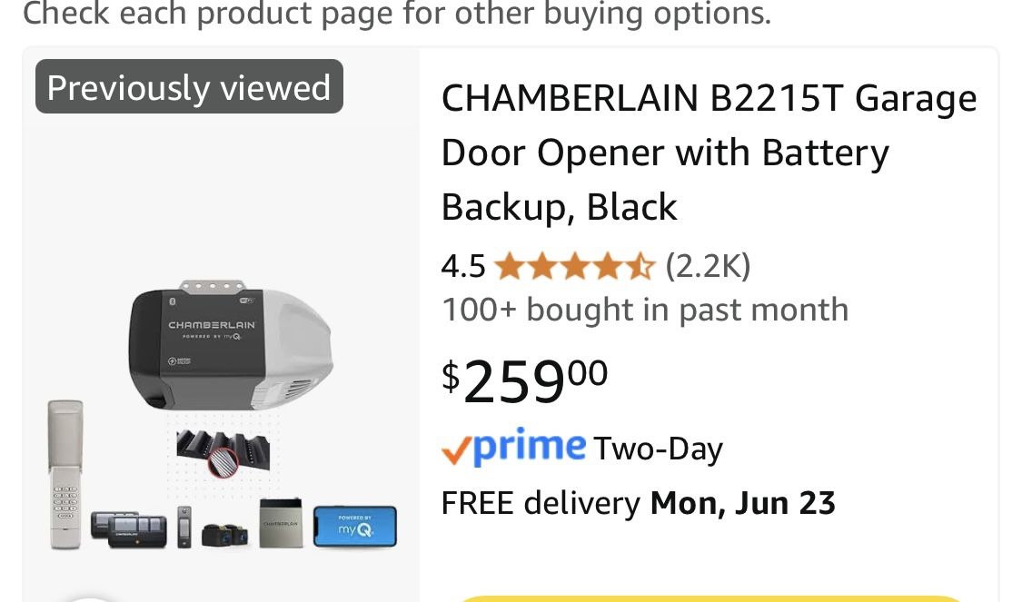Open the Chamberlain B2215T product title
Screen dimensions: 1022x602
point(709,153)
